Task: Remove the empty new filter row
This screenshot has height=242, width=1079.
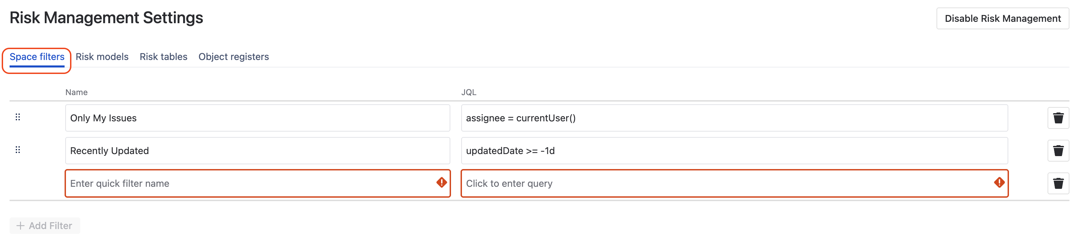Action: [x=1058, y=183]
